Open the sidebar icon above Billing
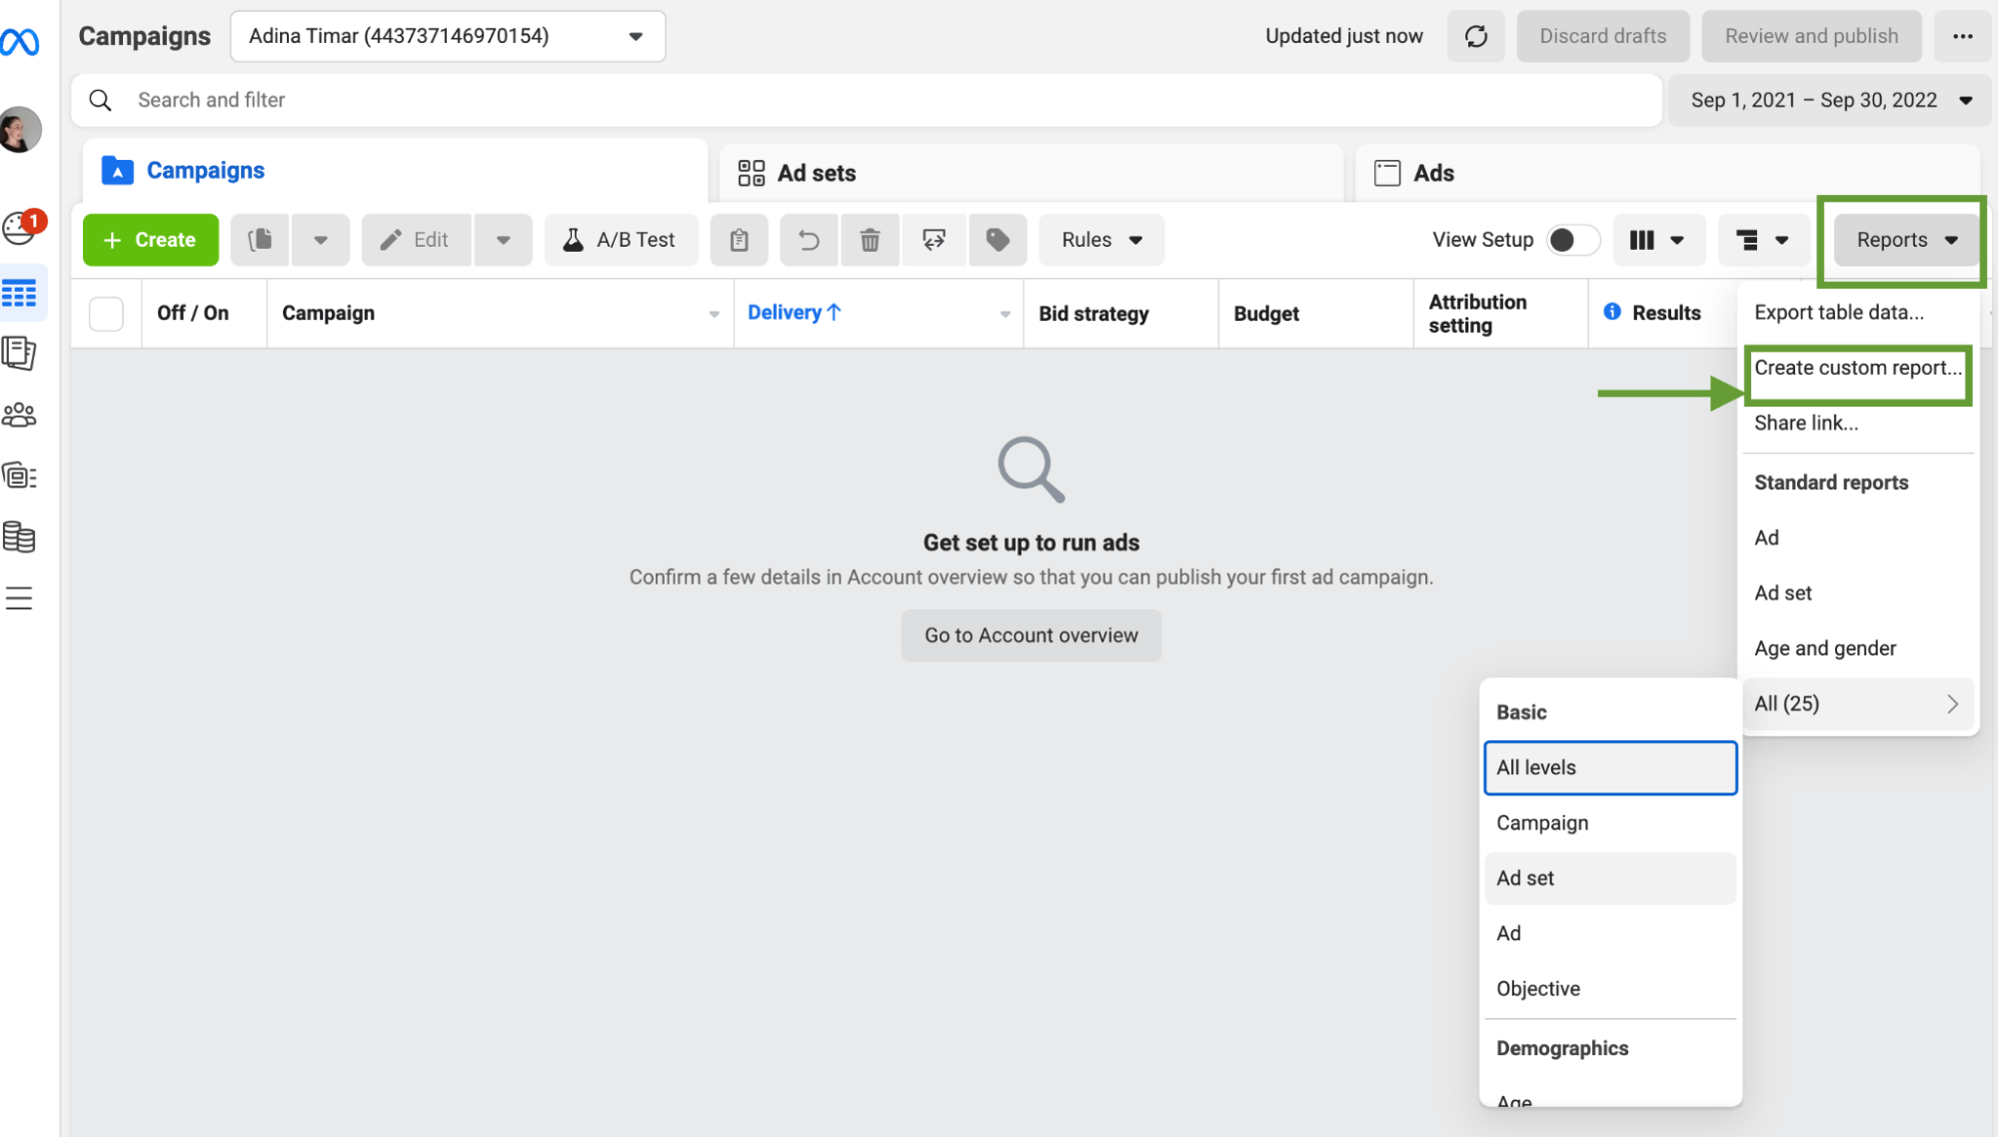 coord(20,477)
